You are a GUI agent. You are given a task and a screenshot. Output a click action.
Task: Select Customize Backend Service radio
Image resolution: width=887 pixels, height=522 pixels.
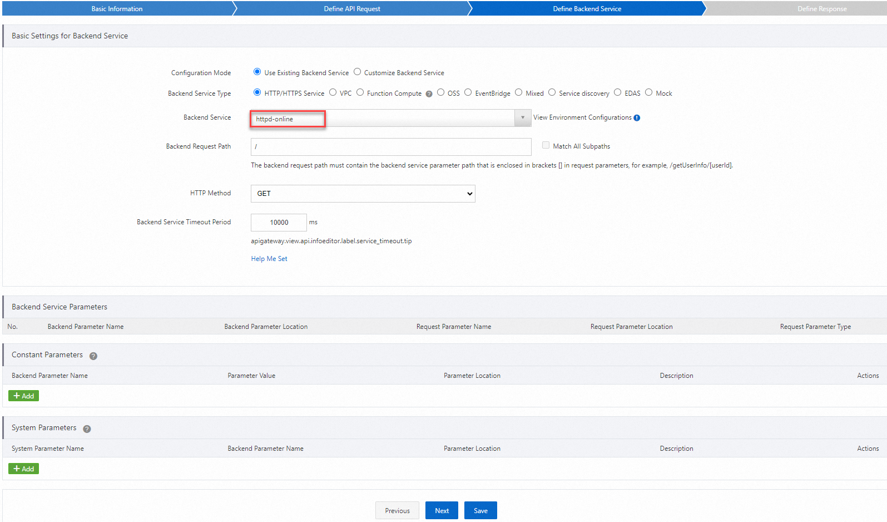(358, 72)
